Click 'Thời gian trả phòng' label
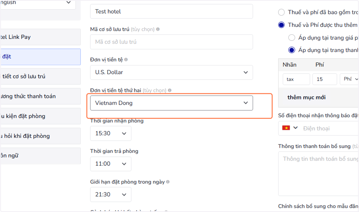359x212 pixels. pos(114,151)
